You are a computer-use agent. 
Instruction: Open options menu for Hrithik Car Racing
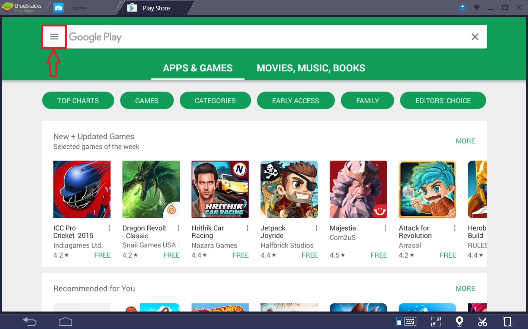tap(247, 228)
